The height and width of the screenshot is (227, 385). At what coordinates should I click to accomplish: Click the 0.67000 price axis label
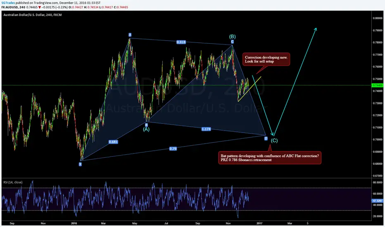click(x=378, y=176)
